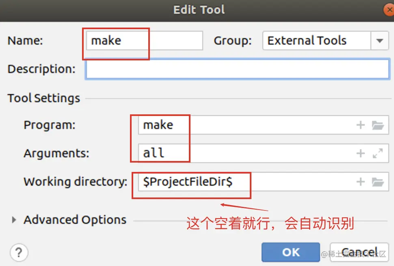The width and height of the screenshot is (394, 266).
Task: Insert macro into Program field via plus icon
Action: (x=361, y=125)
